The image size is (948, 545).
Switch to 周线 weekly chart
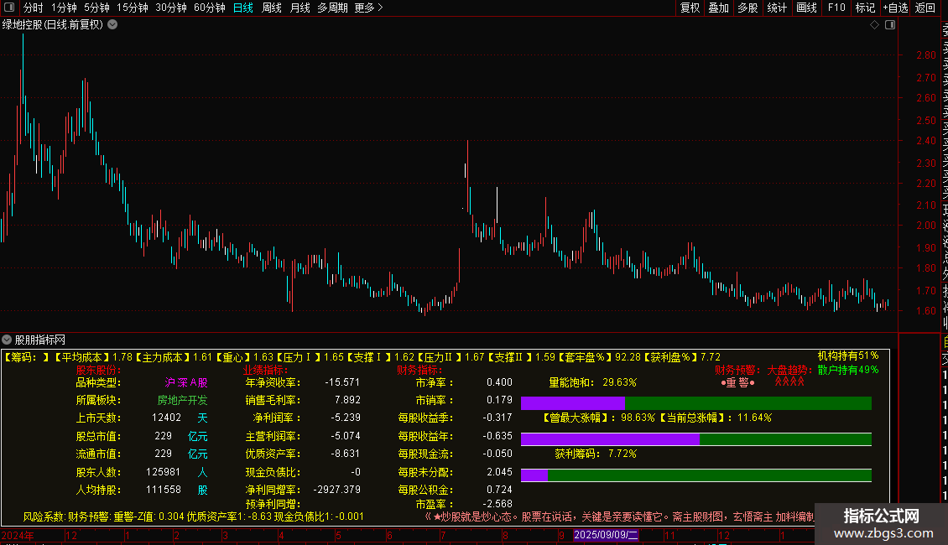coord(272,8)
